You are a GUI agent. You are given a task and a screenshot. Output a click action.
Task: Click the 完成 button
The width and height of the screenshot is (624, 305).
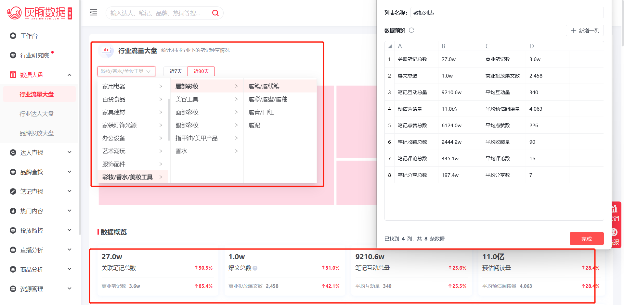587,239
